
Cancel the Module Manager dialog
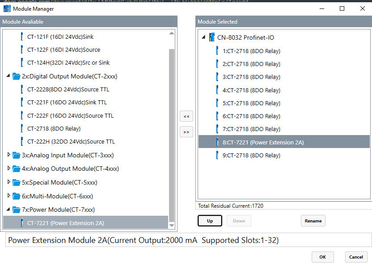pos(356,257)
